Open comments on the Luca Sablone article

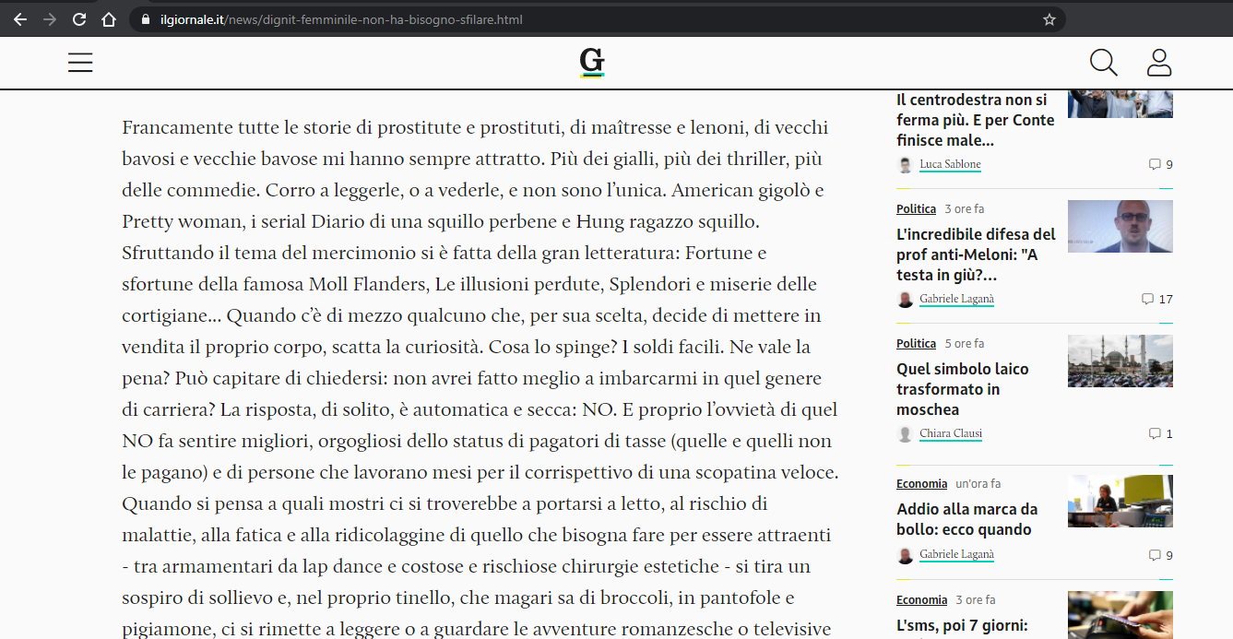1160,165
